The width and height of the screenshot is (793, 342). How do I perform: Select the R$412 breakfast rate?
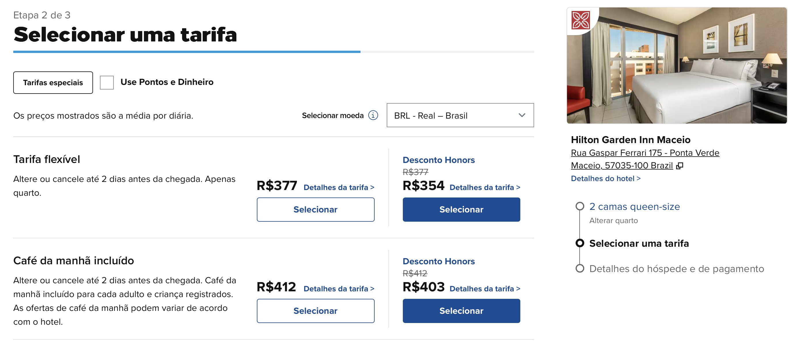coord(316,311)
